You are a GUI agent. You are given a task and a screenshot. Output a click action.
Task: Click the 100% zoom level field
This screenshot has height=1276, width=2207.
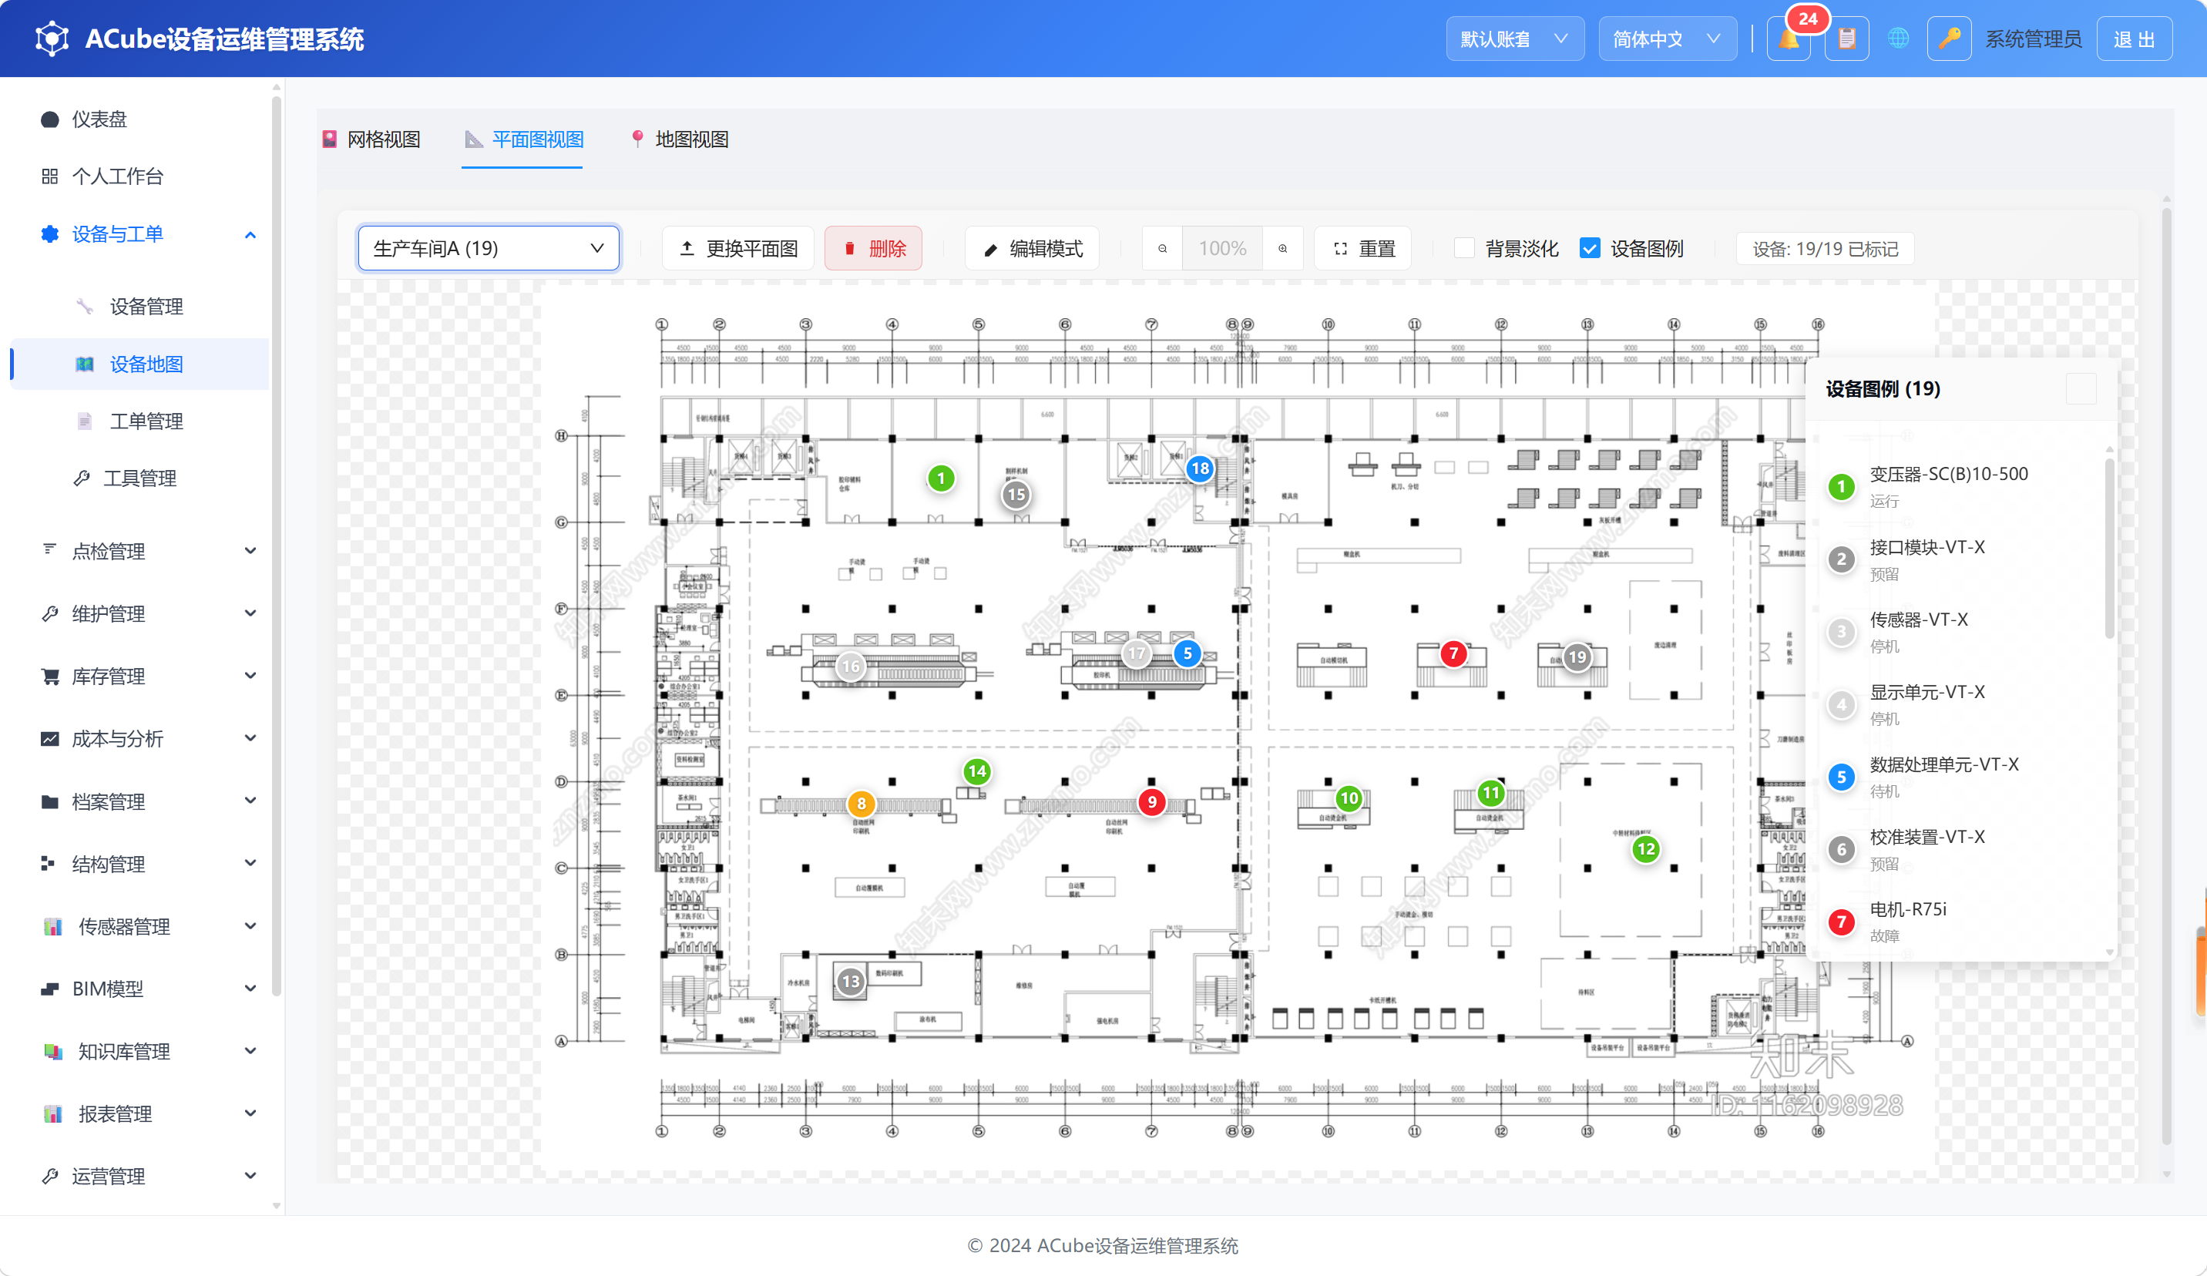(1223, 249)
